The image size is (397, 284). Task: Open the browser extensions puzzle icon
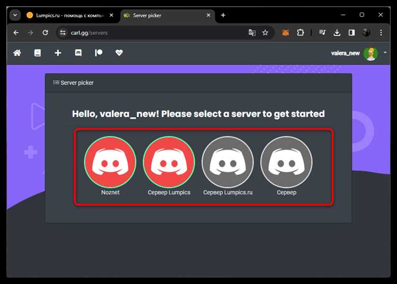pos(300,33)
